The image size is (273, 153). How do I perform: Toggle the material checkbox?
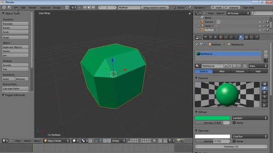coord(227,8)
